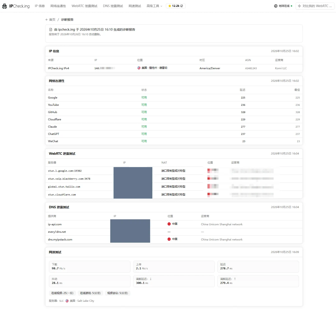Click the 对比我的 WebRTC button

click(x=315, y=6)
